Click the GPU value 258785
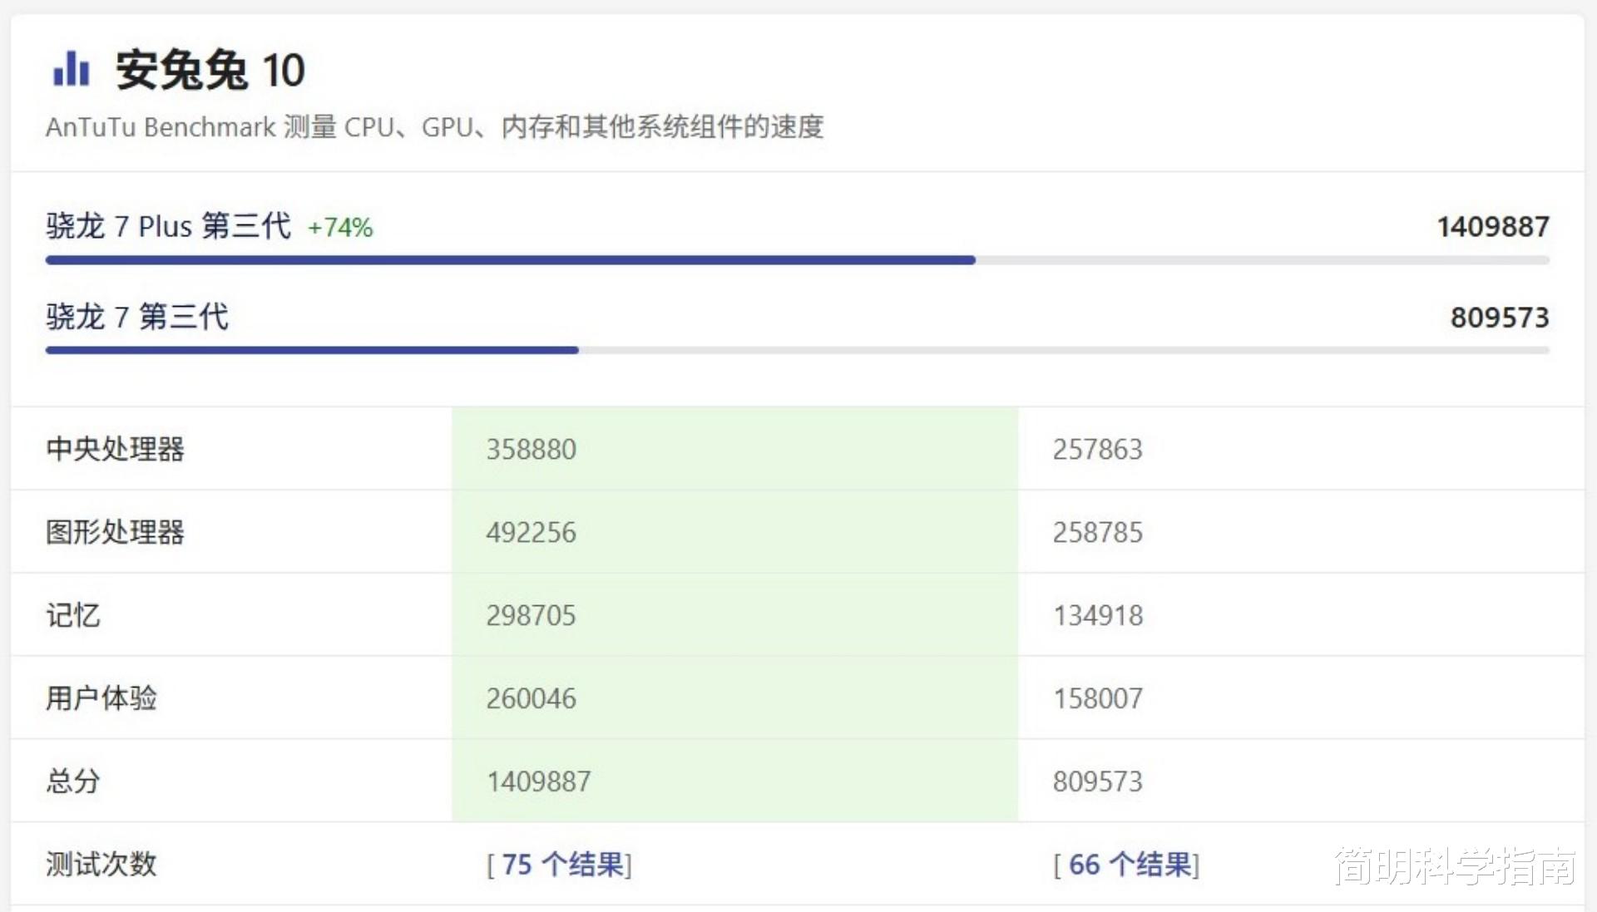 tap(1098, 533)
